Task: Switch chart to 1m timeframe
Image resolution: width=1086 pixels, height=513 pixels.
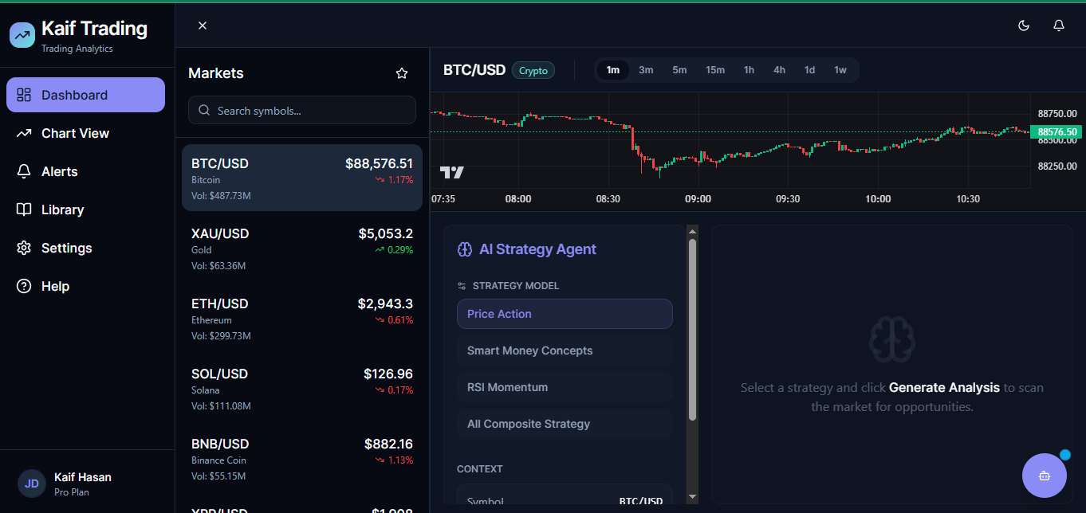Action: (x=612, y=70)
